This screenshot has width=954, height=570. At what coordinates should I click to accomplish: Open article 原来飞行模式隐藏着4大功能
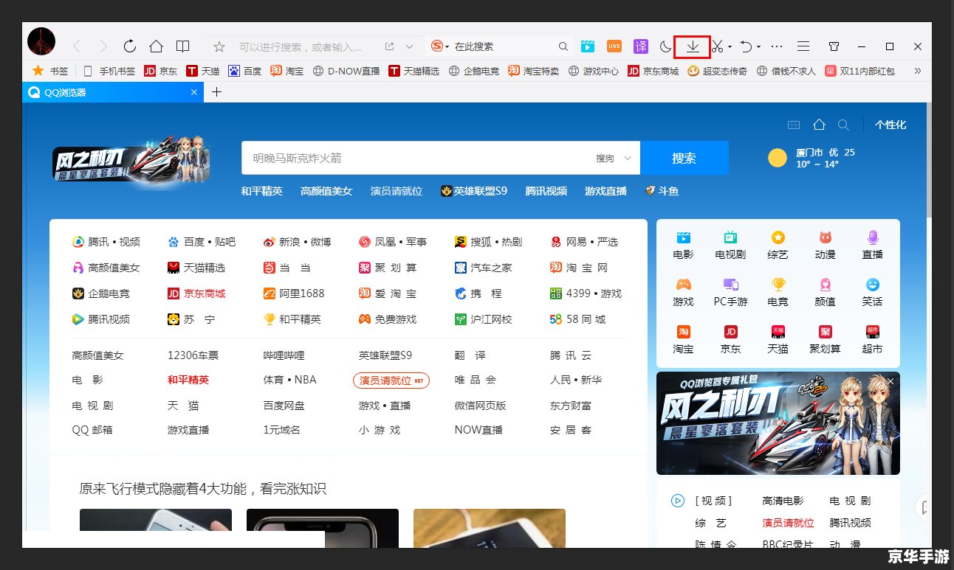click(202, 489)
